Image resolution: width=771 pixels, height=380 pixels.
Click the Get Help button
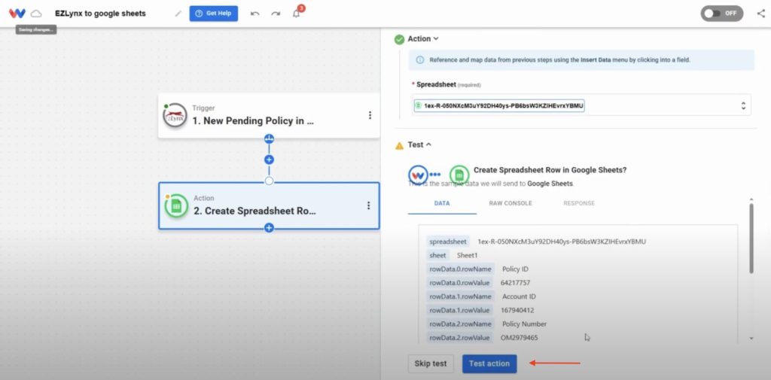coord(213,14)
